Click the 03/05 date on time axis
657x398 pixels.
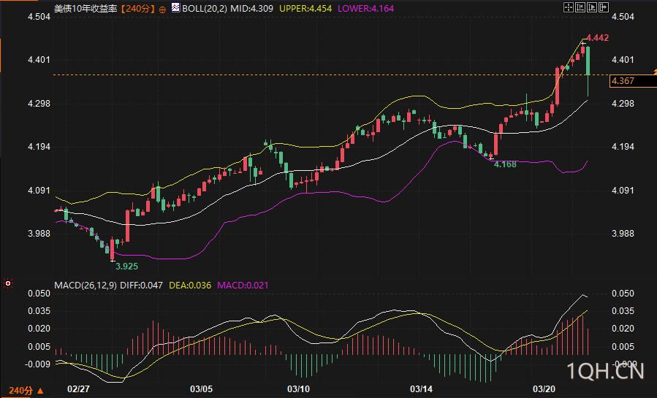201,389
